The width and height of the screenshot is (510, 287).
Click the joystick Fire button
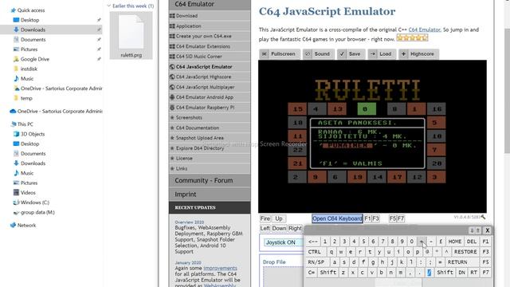(x=265, y=218)
